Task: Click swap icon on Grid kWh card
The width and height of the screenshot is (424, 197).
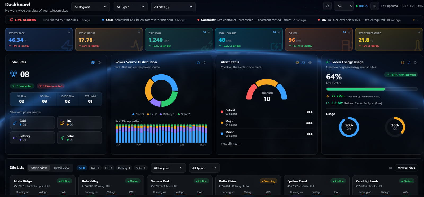Action: tap(204, 32)
